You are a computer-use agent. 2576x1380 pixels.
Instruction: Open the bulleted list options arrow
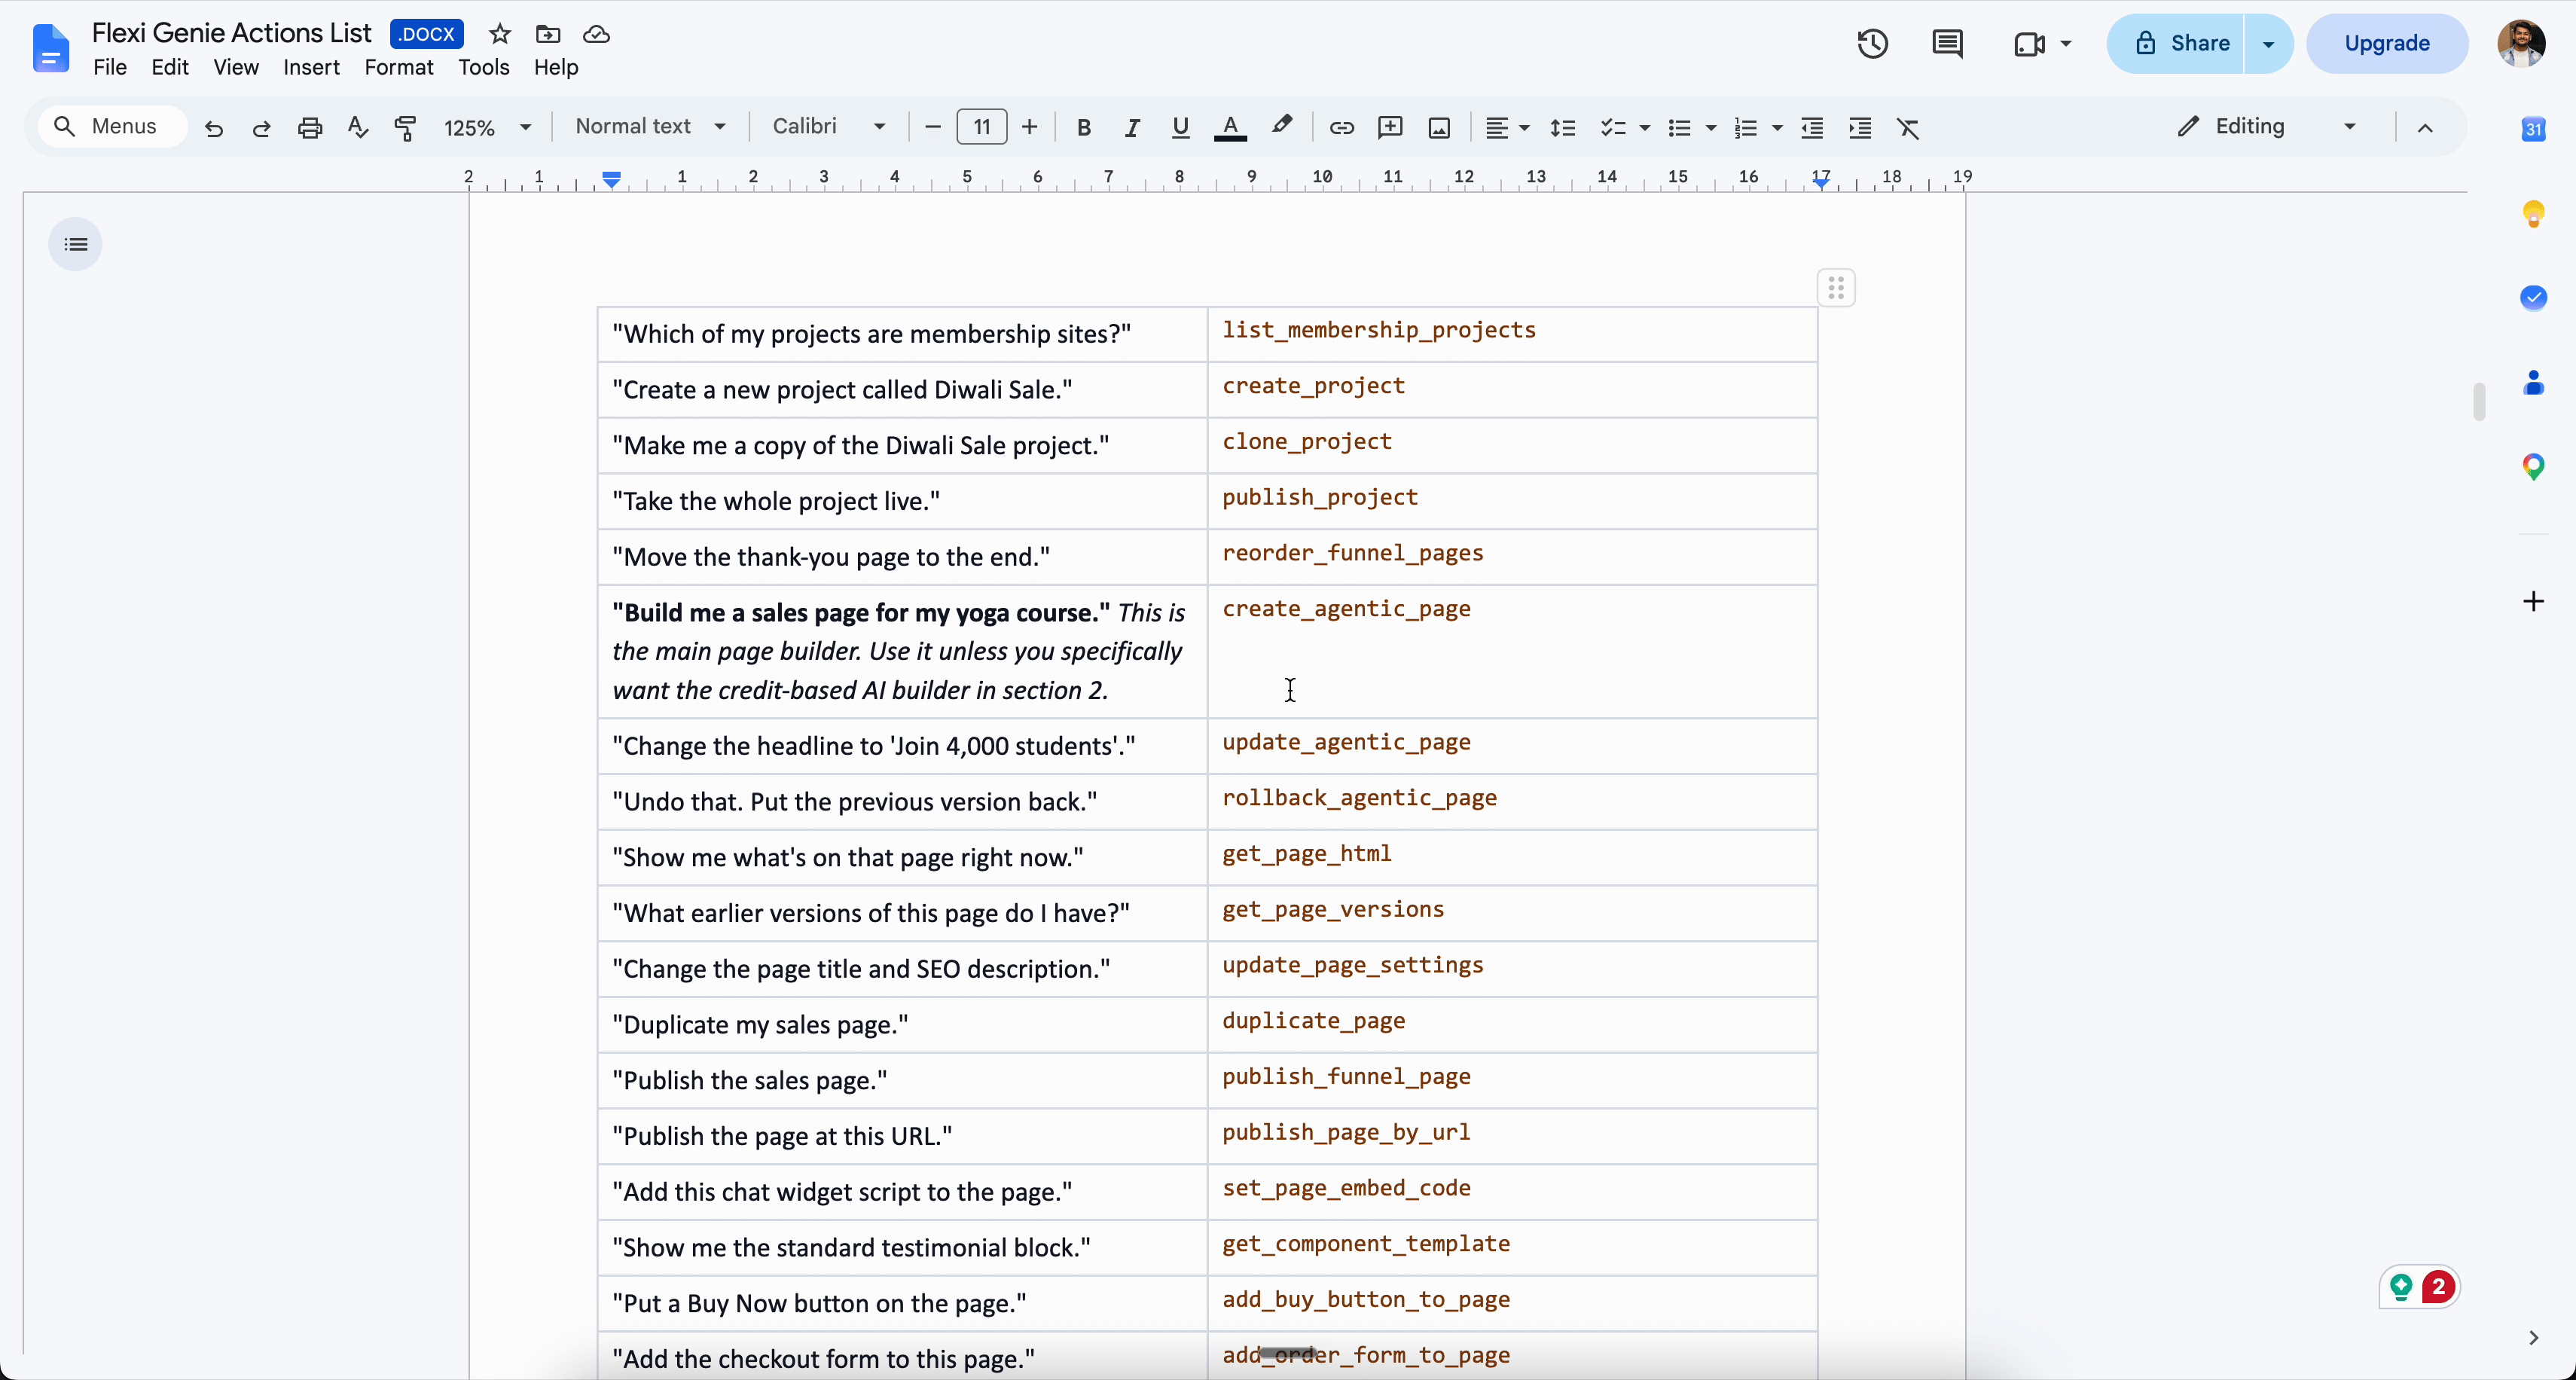click(x=1711, y=128)
